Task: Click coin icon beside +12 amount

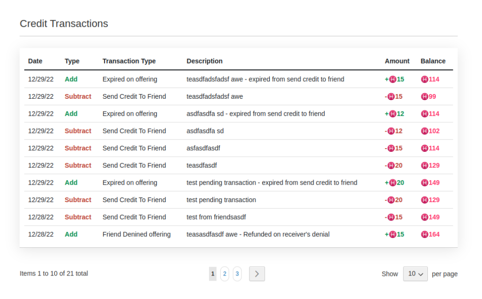Action: click(393, 114)
